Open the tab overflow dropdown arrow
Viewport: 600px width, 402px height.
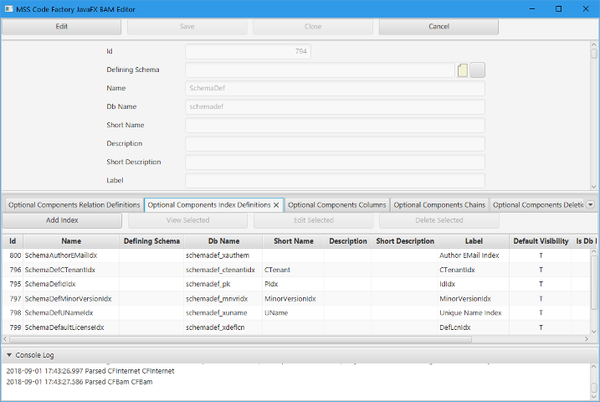[590, 204]
